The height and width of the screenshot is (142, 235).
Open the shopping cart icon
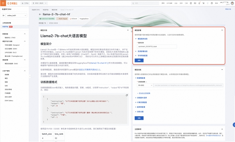203,3
